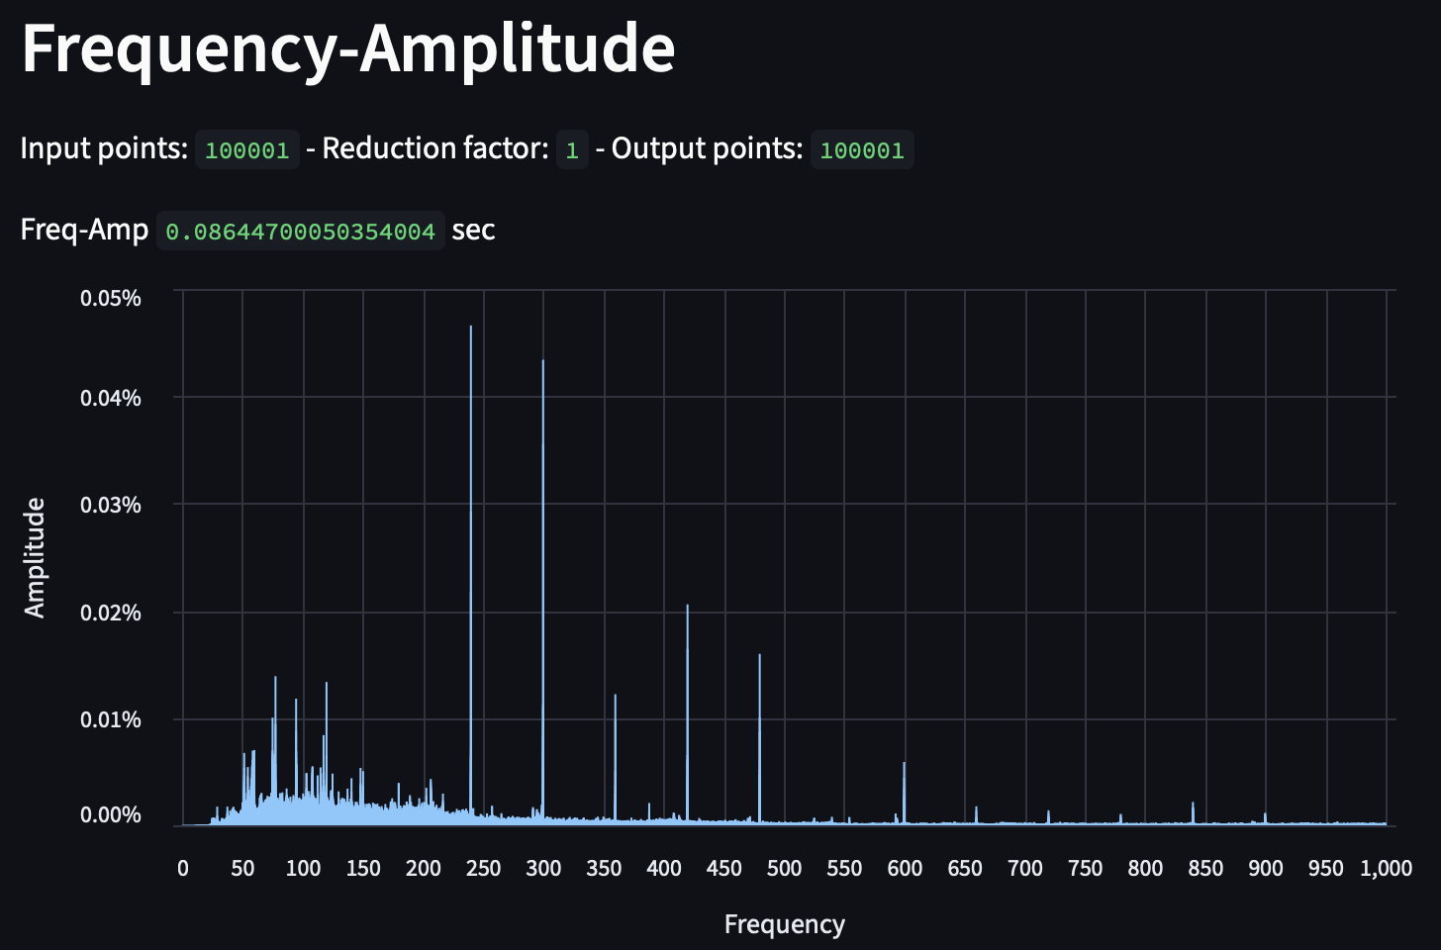Select the second-tallest peak near frequency 300
Viewport: 1441px width, 950px height.
point(541,371)
